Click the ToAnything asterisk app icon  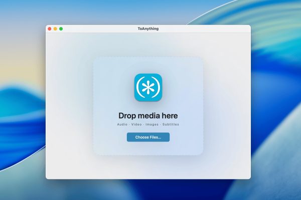148,87
